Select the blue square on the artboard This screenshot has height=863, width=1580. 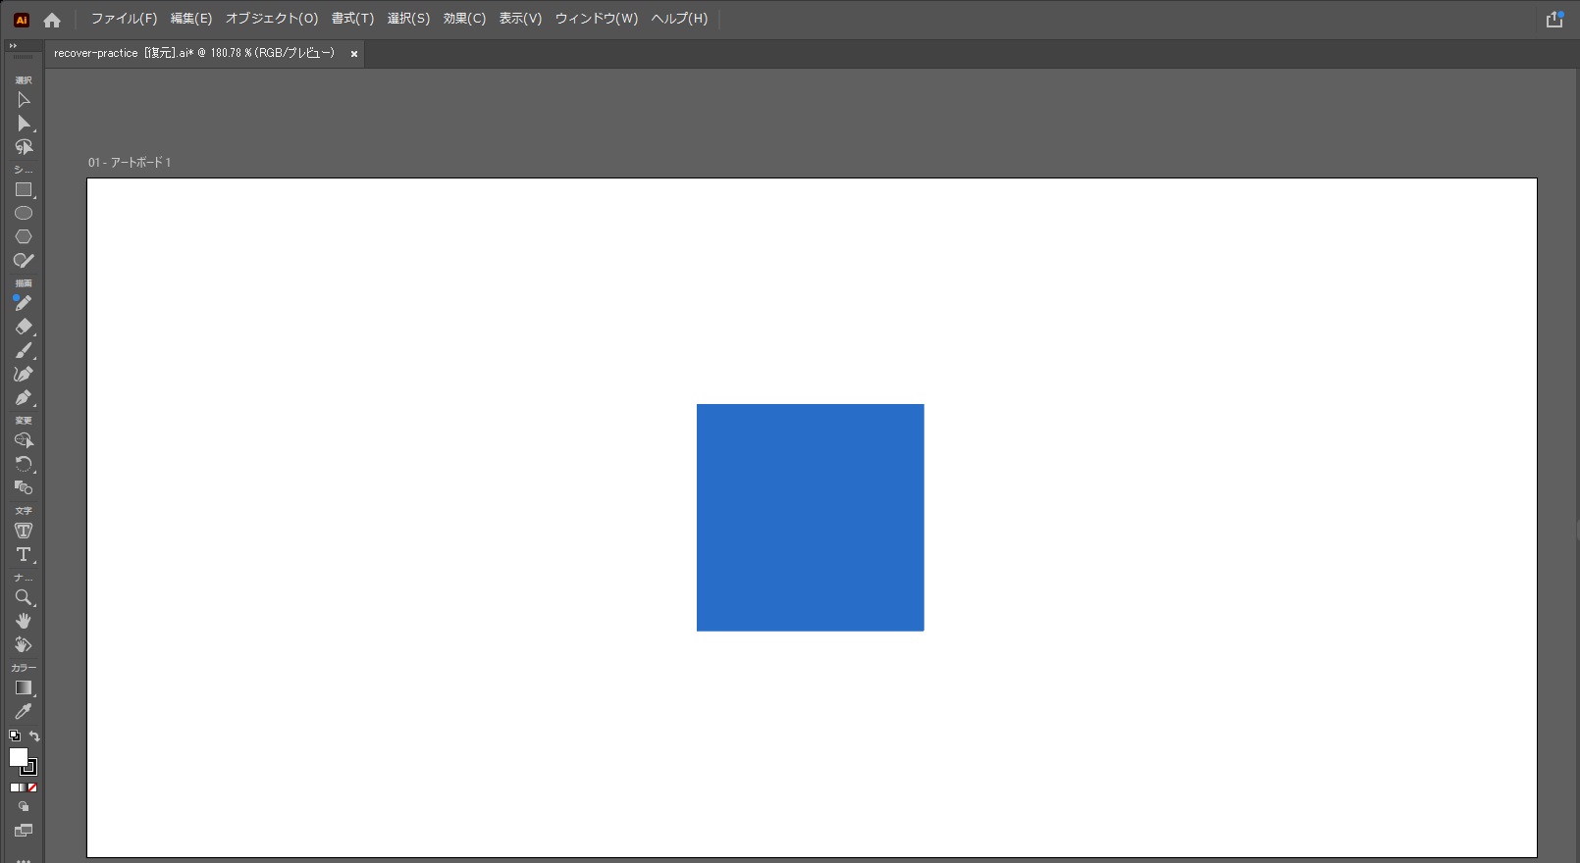coord(811,518)
